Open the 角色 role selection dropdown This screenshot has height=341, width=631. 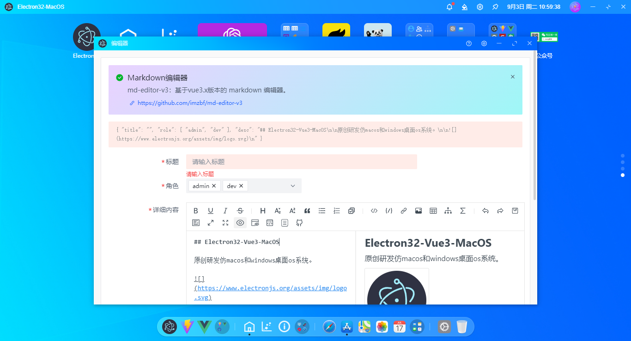click(292, 185)
